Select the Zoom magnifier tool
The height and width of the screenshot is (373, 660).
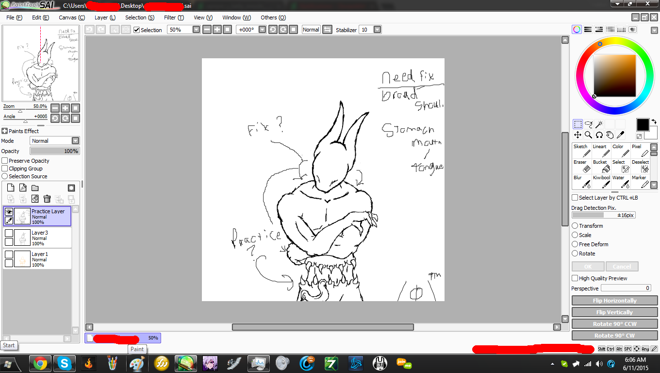pyautogui.click(x=588, y=135)
